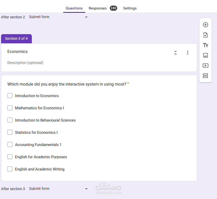Image resolution: width=217 pixels, height=199 pixels.
Task: Click the Accounting Fundamentals 1 option text
Action: coord(38,145)
